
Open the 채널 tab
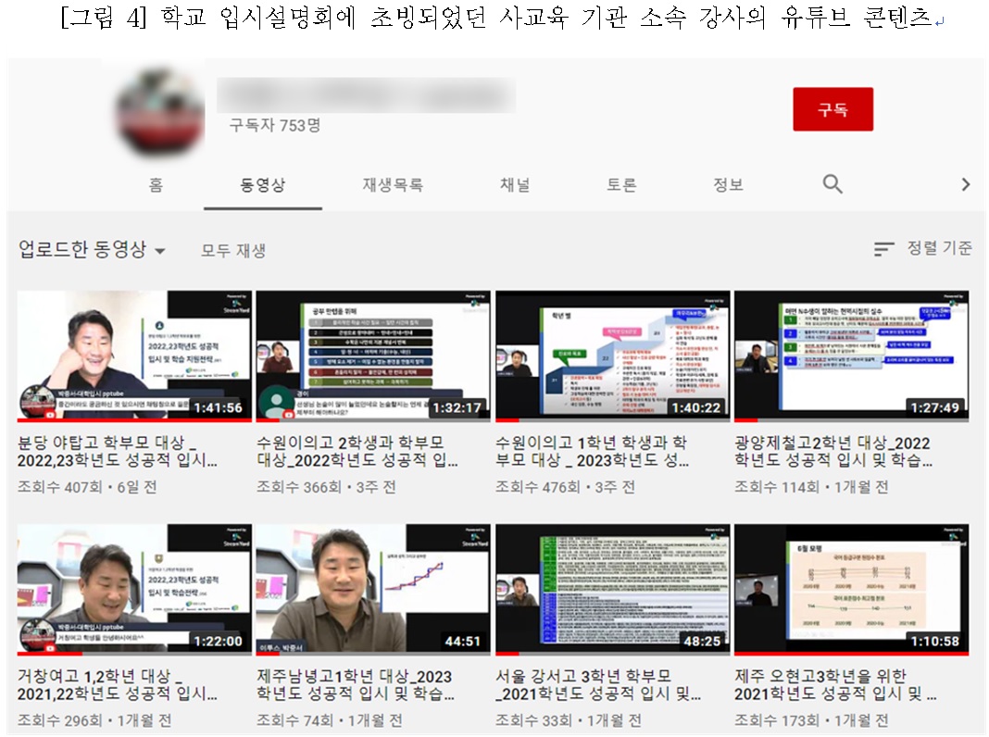pyautogui.click(x=515, y=185)
